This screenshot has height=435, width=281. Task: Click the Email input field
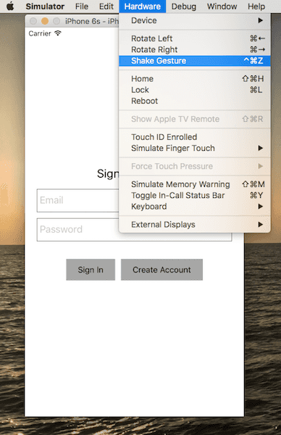[78, 200]
